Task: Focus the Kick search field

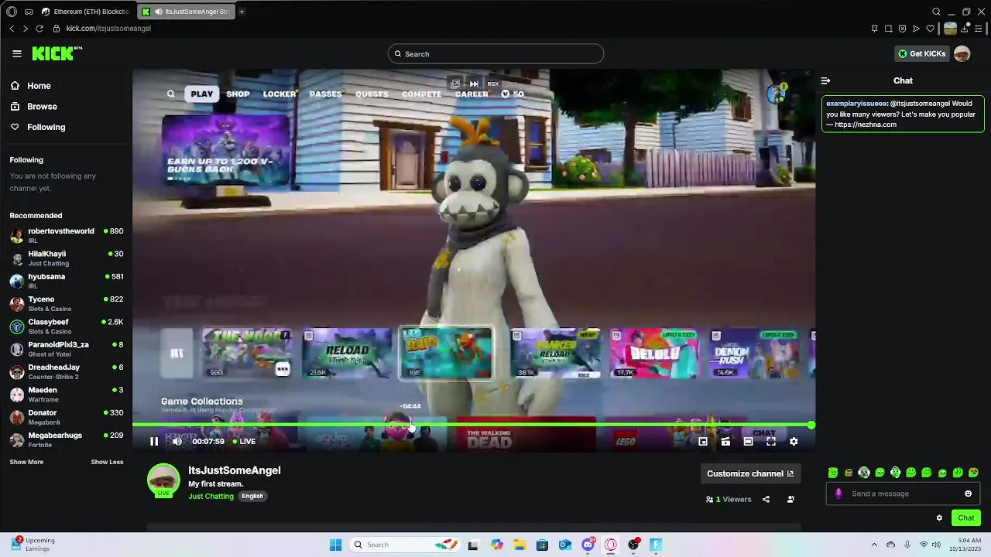Action: point(495,53)
